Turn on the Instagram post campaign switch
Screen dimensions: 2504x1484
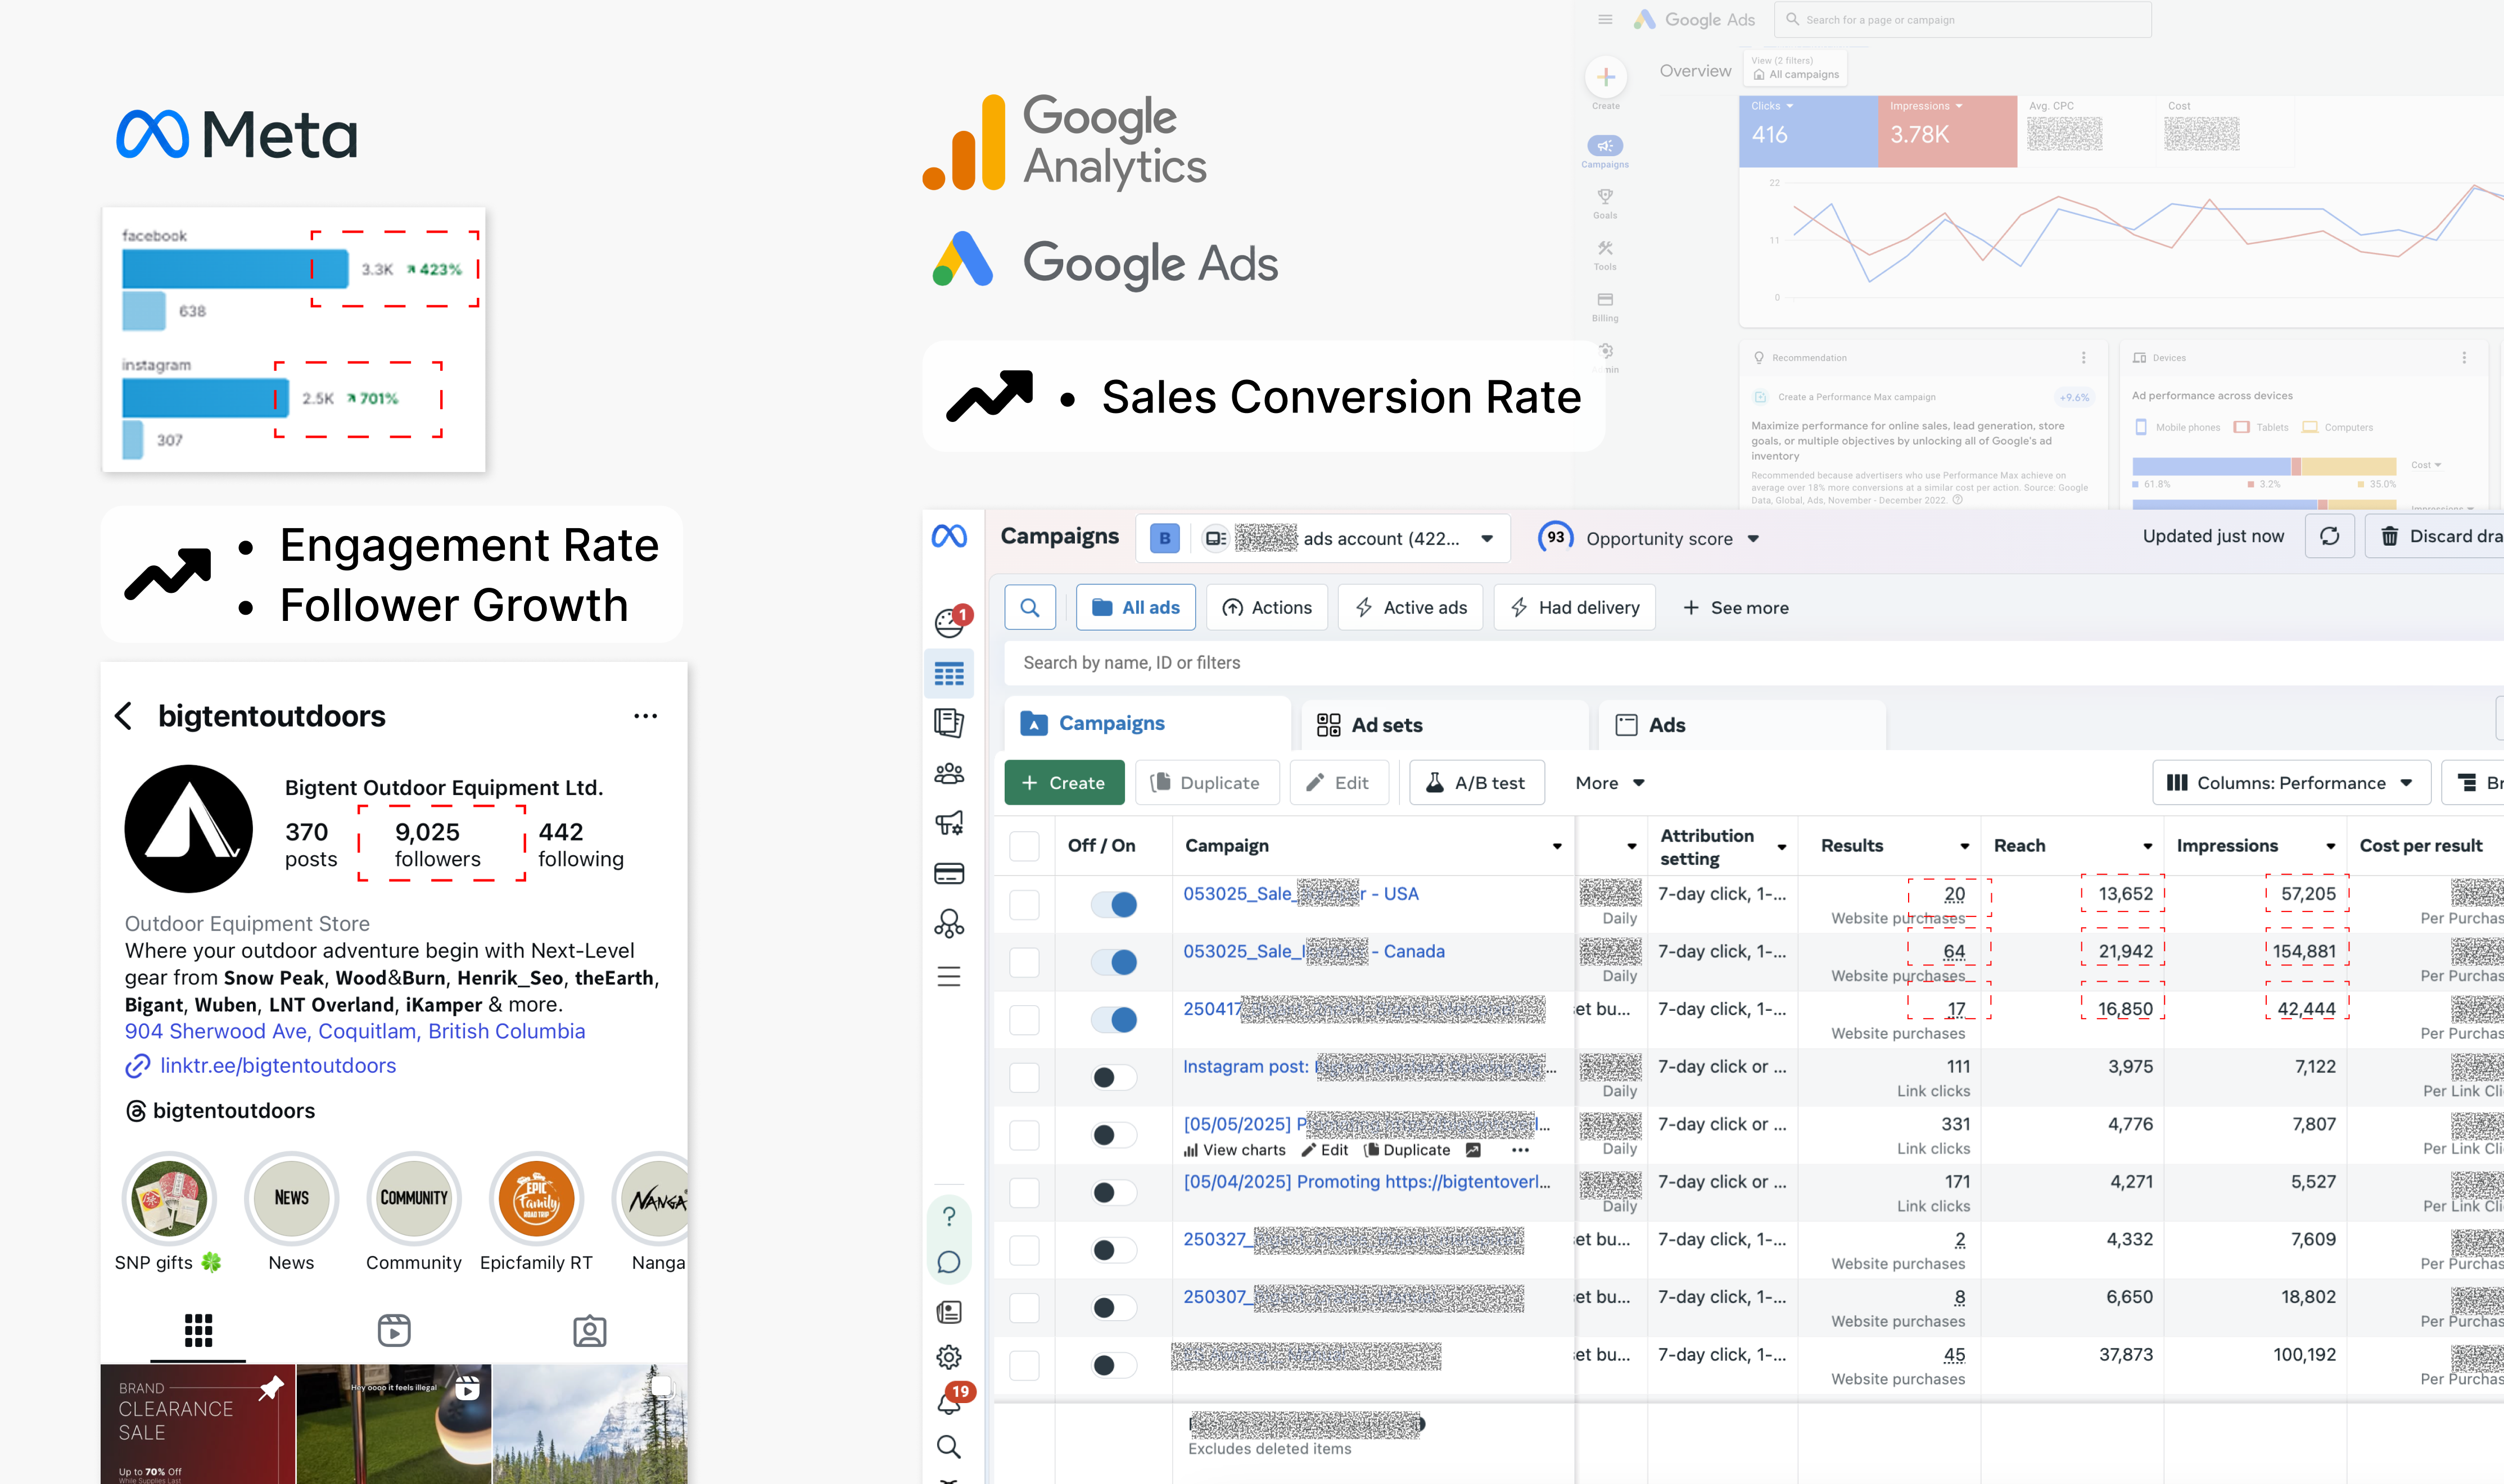(1114, 1078)
